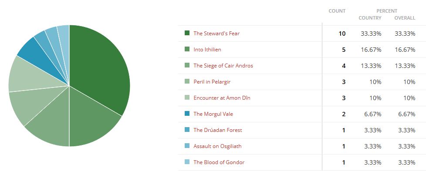Click the COUNTRY percent column header

click(x=370, y=18)
